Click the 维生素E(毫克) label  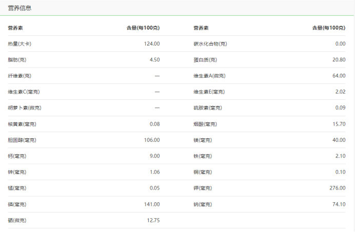209,92
